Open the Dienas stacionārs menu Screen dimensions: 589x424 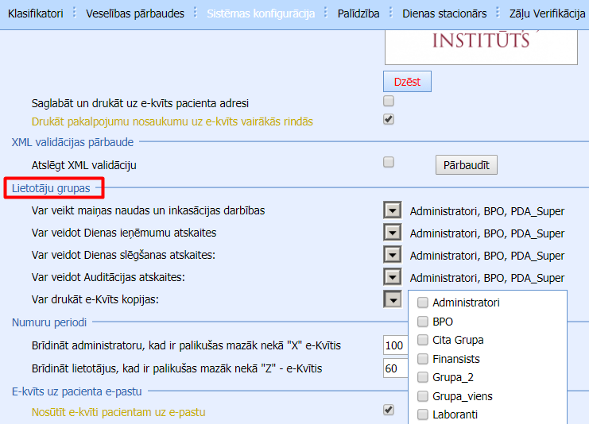coord(444,13)
